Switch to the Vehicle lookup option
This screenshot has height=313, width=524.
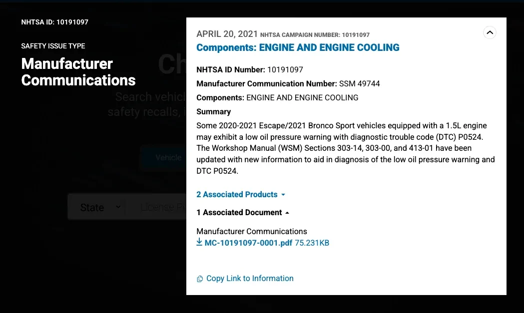(x=168, y=157)
